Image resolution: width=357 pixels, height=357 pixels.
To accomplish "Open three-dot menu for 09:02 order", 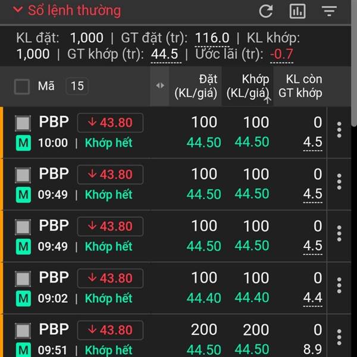I will [x=339, y=285].
